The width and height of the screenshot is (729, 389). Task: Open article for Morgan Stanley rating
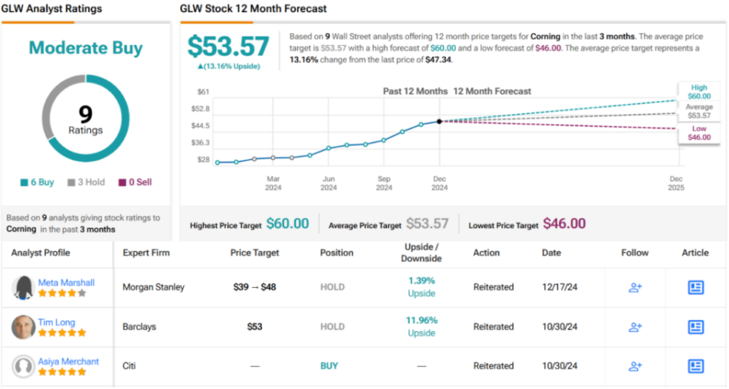tap(696, 287)
